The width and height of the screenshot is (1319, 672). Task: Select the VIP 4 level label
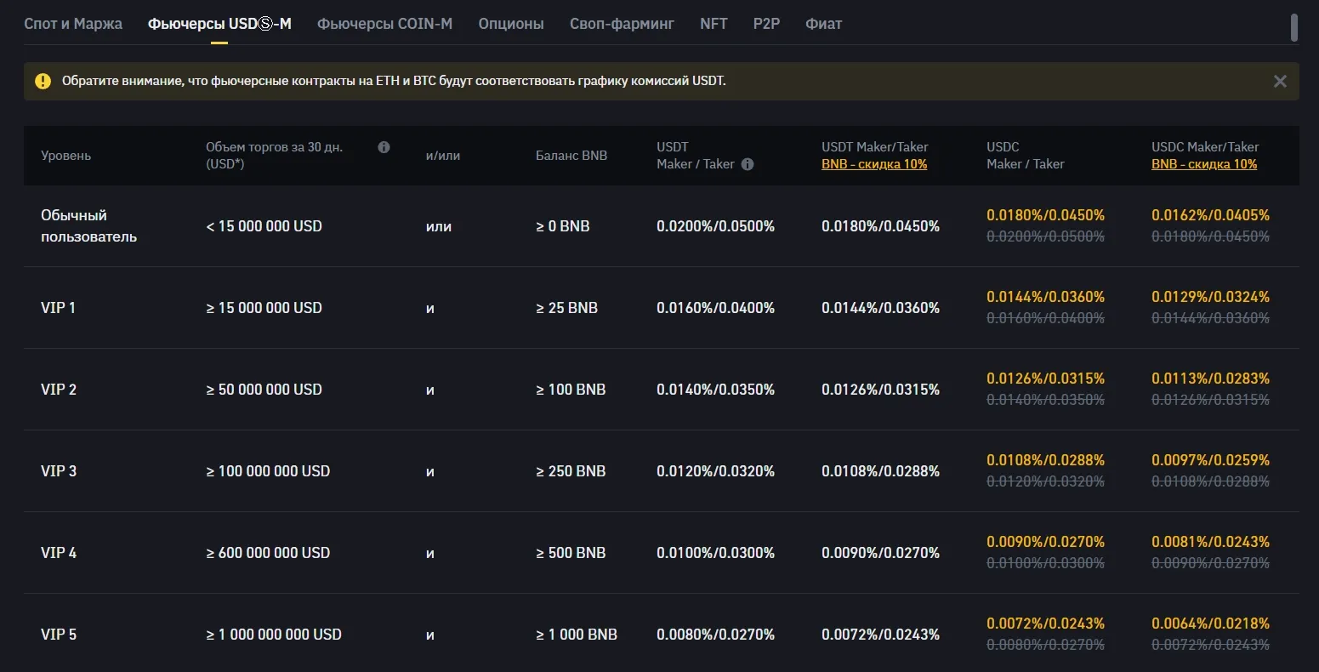click(59, 553)
